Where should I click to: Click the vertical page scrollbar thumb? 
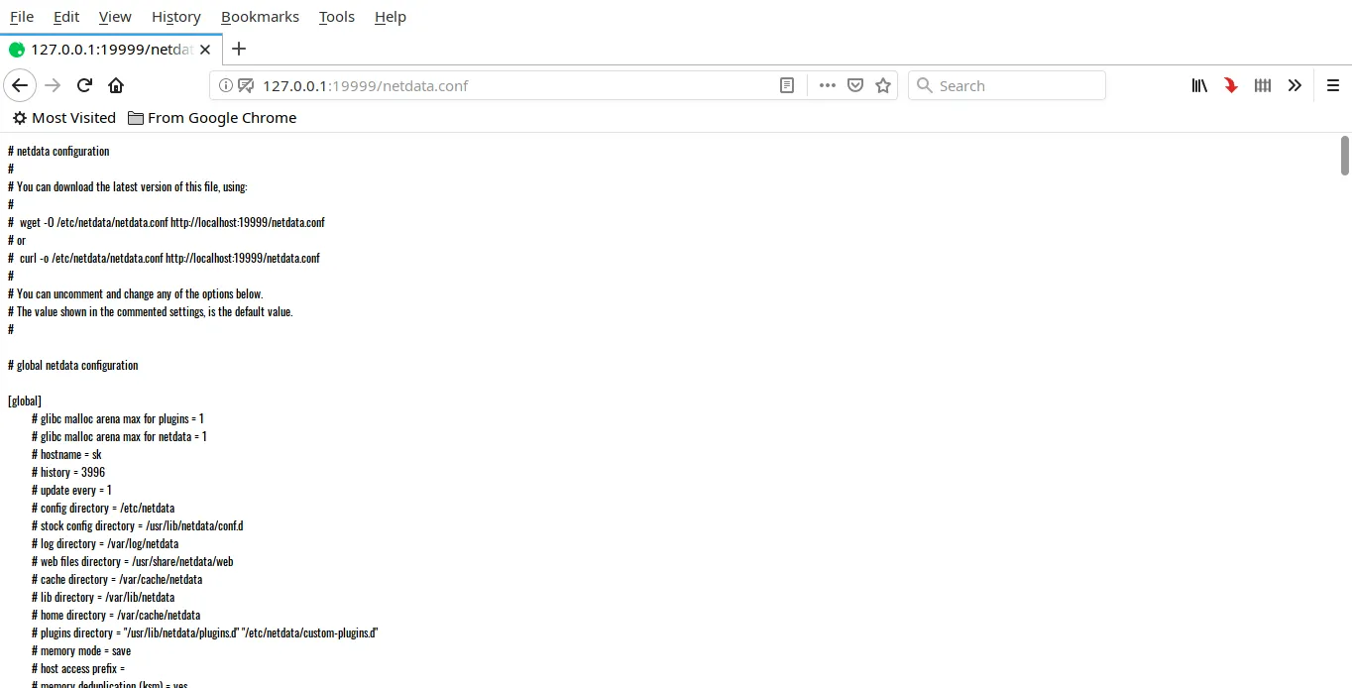1345,156
